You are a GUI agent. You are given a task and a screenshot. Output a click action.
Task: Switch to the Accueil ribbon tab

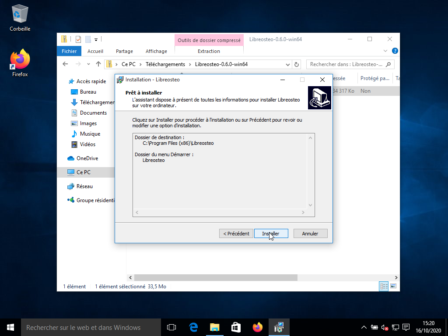pos(95,51)
